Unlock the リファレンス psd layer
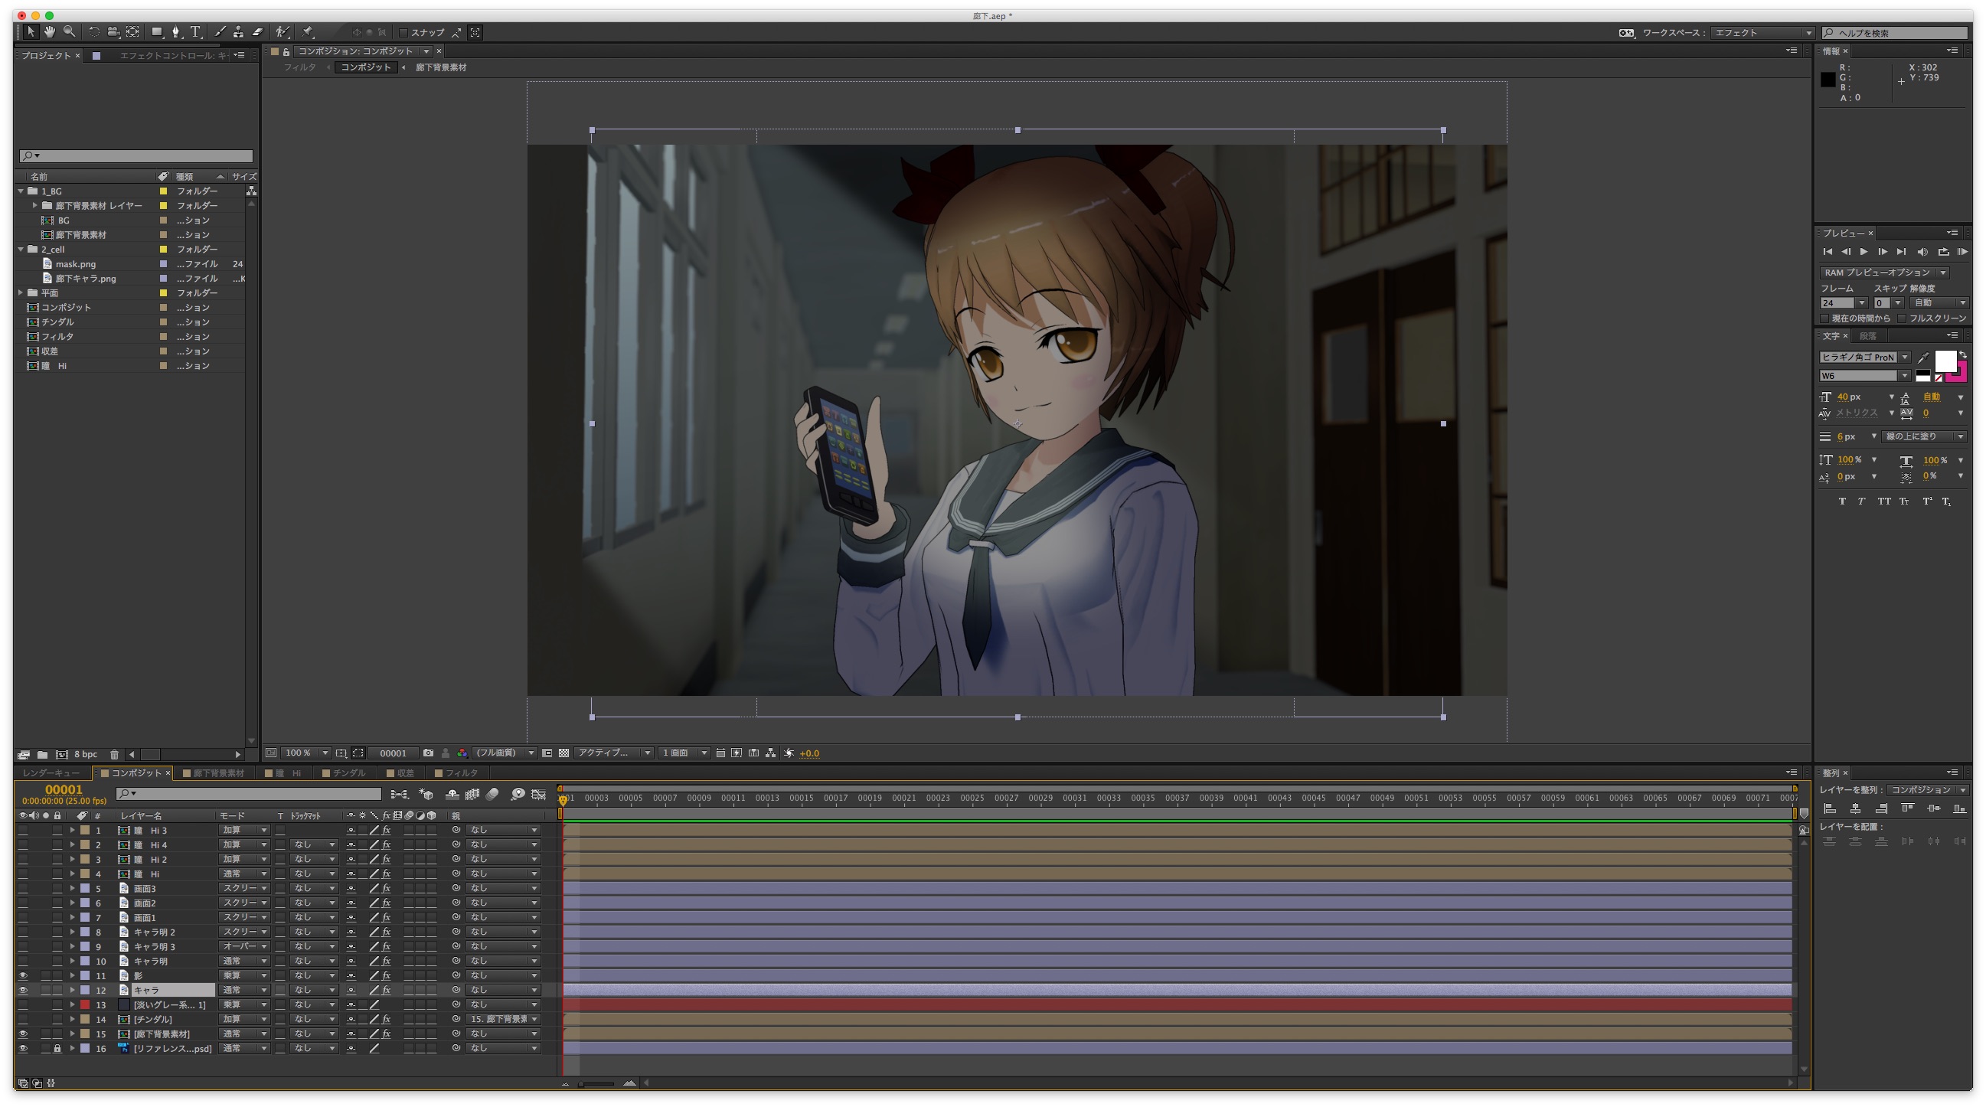Screen dimensions: 1986x1107 [x=57, y=1048]
